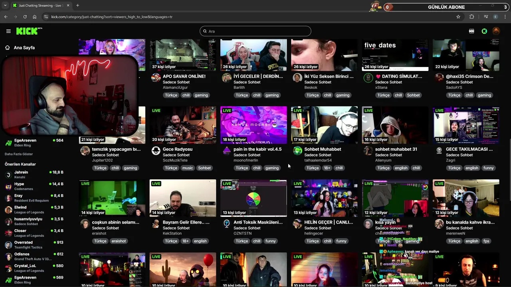
Task: Bookmark this page with star icon
Action: tap(458, 17)
